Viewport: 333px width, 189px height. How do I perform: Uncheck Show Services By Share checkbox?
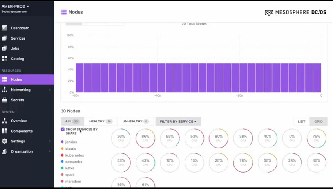[63, 129]
